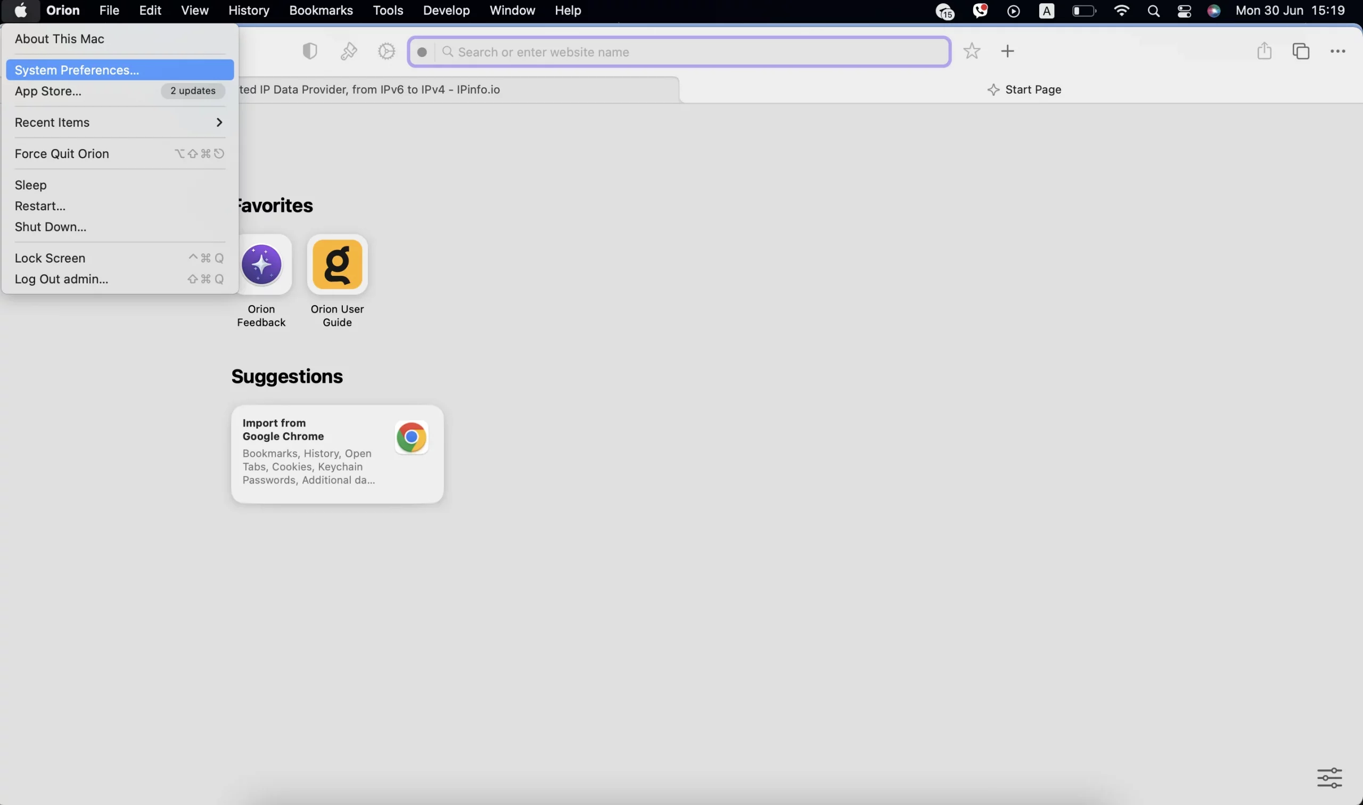This screenshot has height=805, width=1363.
Task: Expand Recent Items submenu arrow
Action: coord(219,122)
